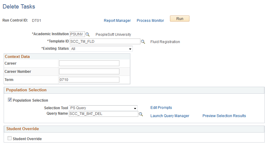
Task: Open the Selection Tool dropdown
Action: 103,108
